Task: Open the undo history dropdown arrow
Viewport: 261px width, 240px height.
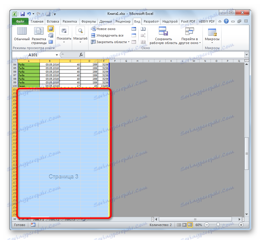Action: 33,14
